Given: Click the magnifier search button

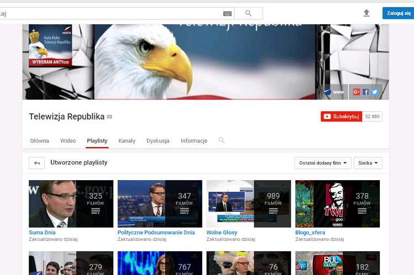Looking at the screenshot, I should pyautogui.click(x=248, y=13).
